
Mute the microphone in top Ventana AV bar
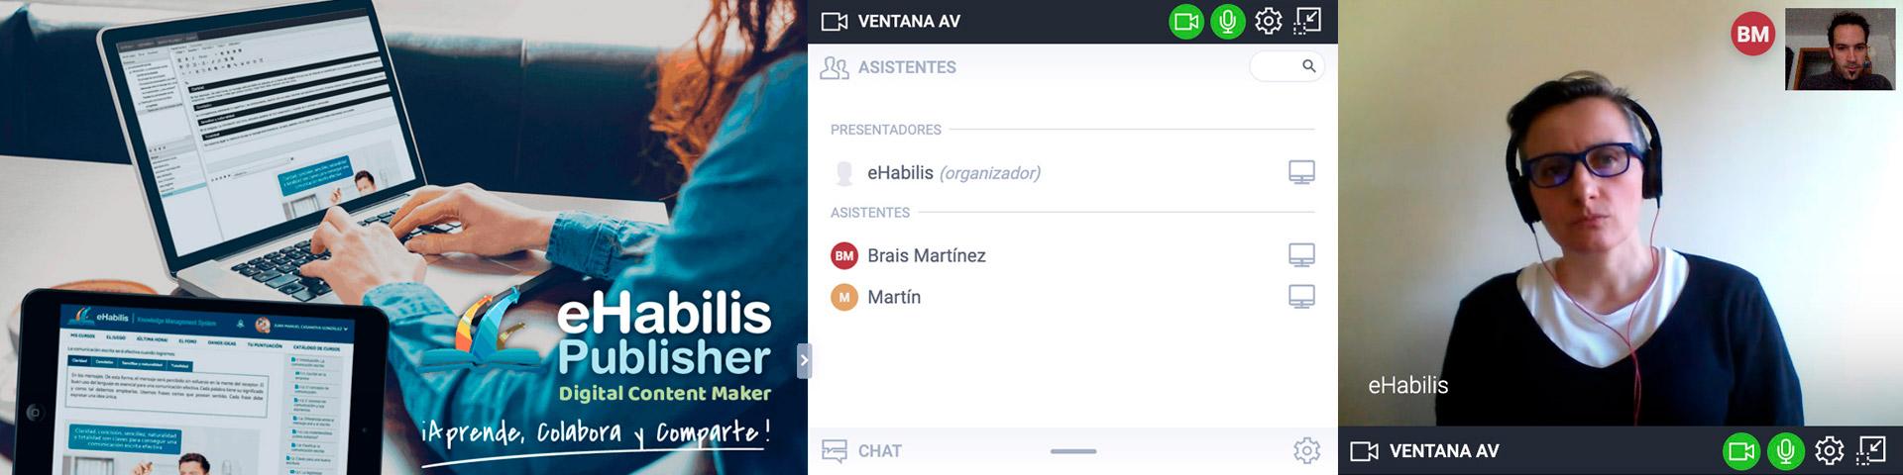point(1227,21)
